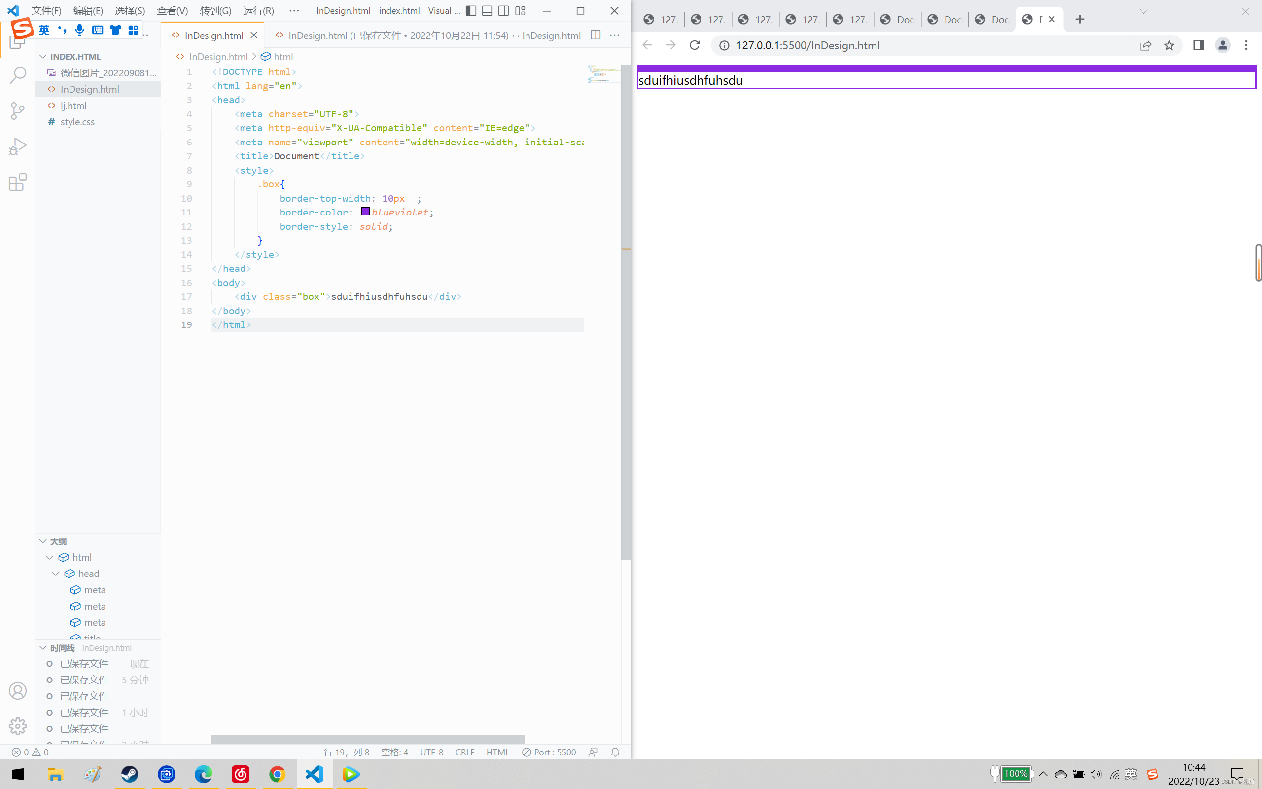1262x789 pixels.
Task: Reload the browser page
Action: tap(695, 45)
